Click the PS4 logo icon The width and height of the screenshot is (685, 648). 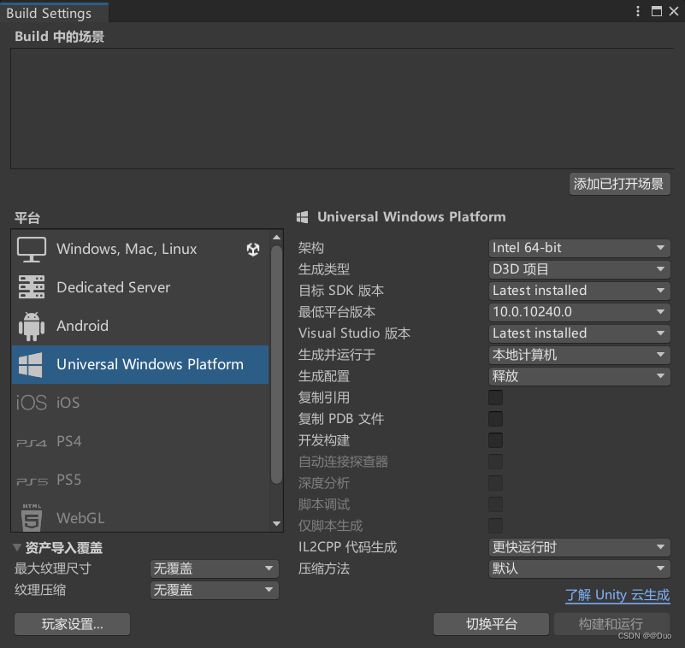tap(32, 443)
